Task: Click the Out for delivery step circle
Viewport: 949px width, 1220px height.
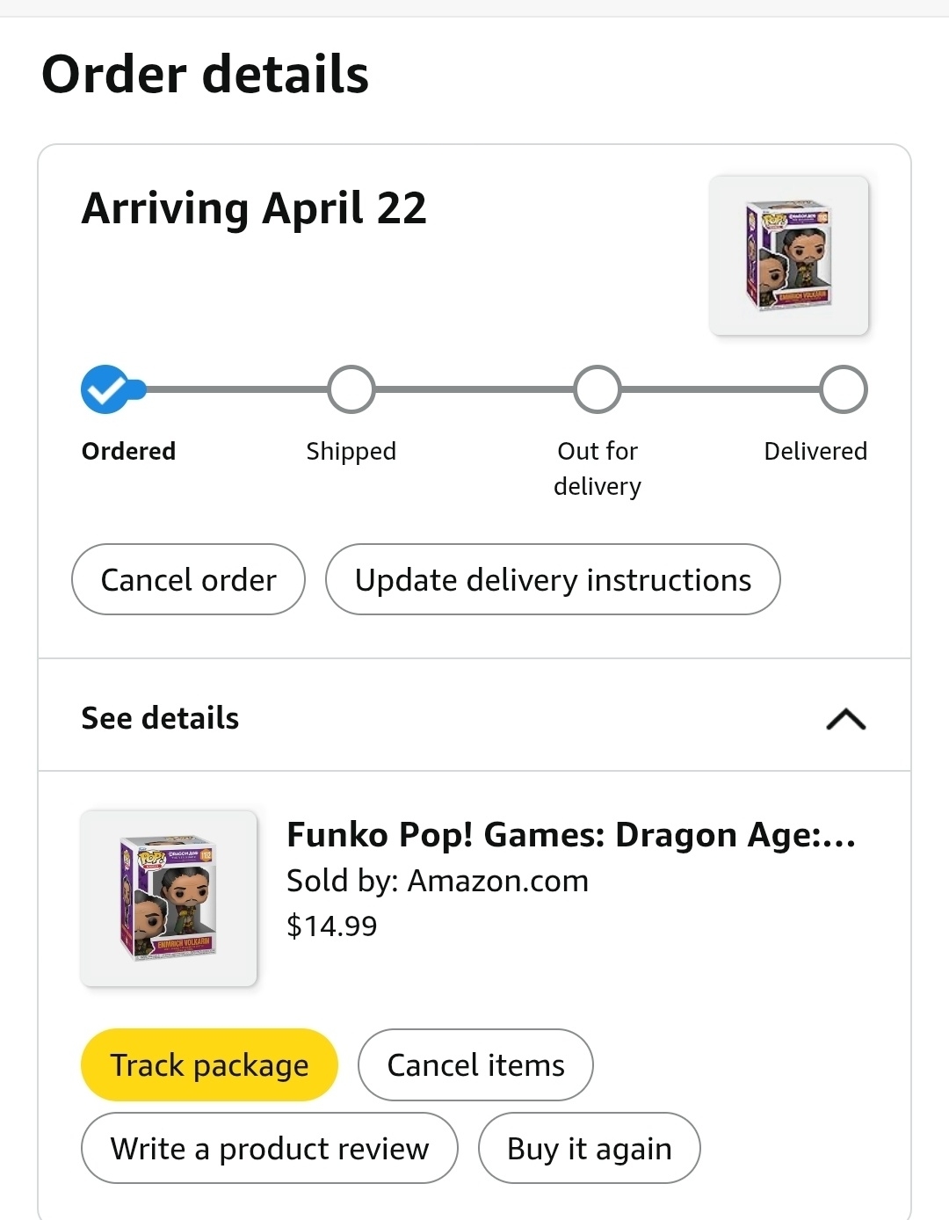Action: click(x=598, y=389)
